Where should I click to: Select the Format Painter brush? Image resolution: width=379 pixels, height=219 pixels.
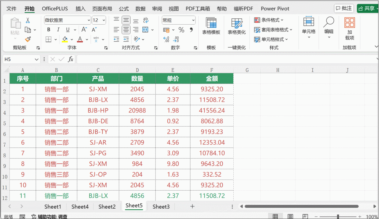coord(28,39)
